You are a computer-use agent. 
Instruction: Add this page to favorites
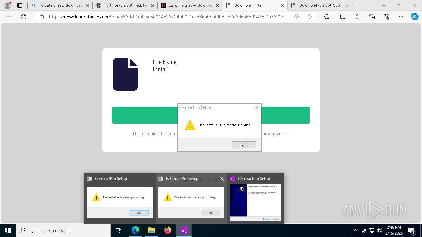point(309,17)
